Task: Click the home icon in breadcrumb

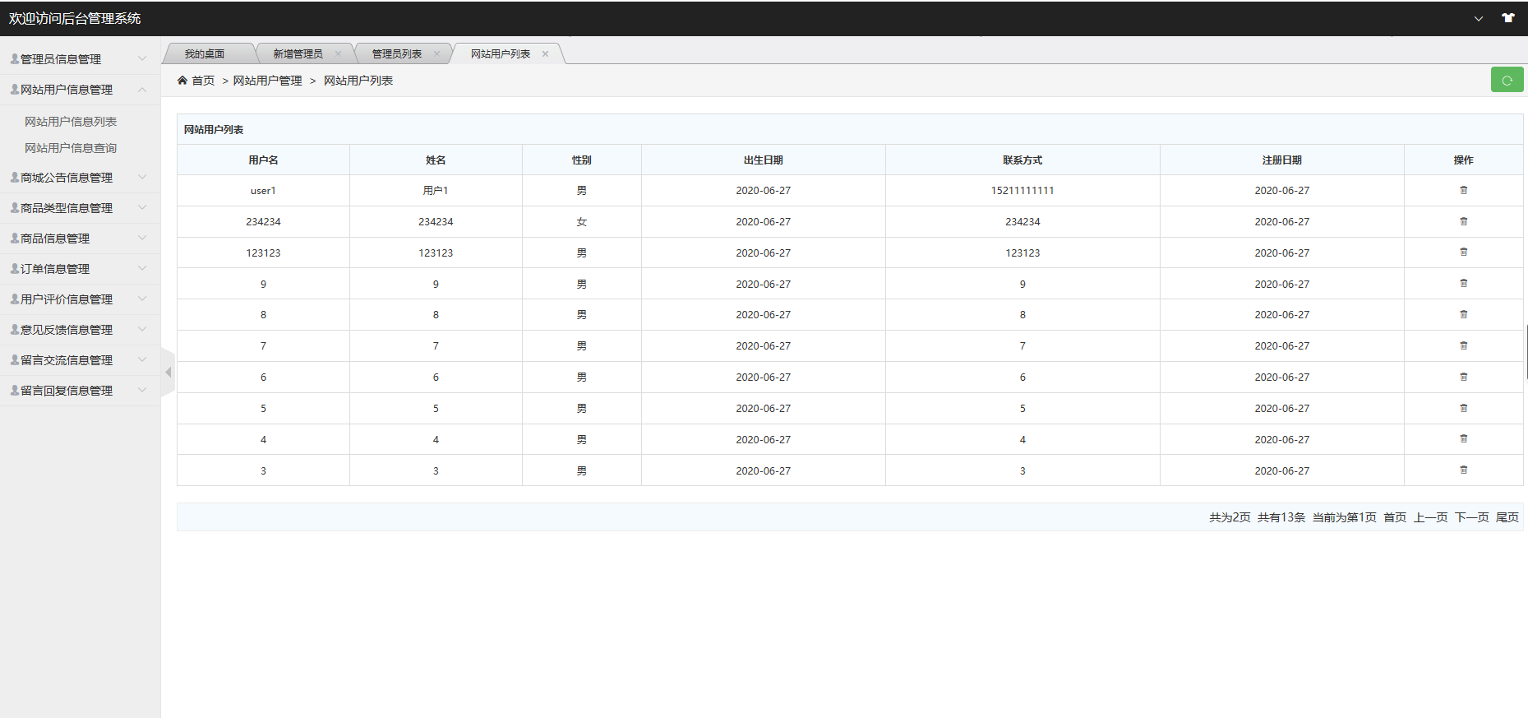Action: click(182, 81)
